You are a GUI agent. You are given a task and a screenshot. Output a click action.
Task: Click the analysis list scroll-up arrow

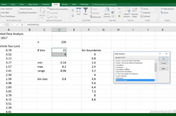coord(156,61)
